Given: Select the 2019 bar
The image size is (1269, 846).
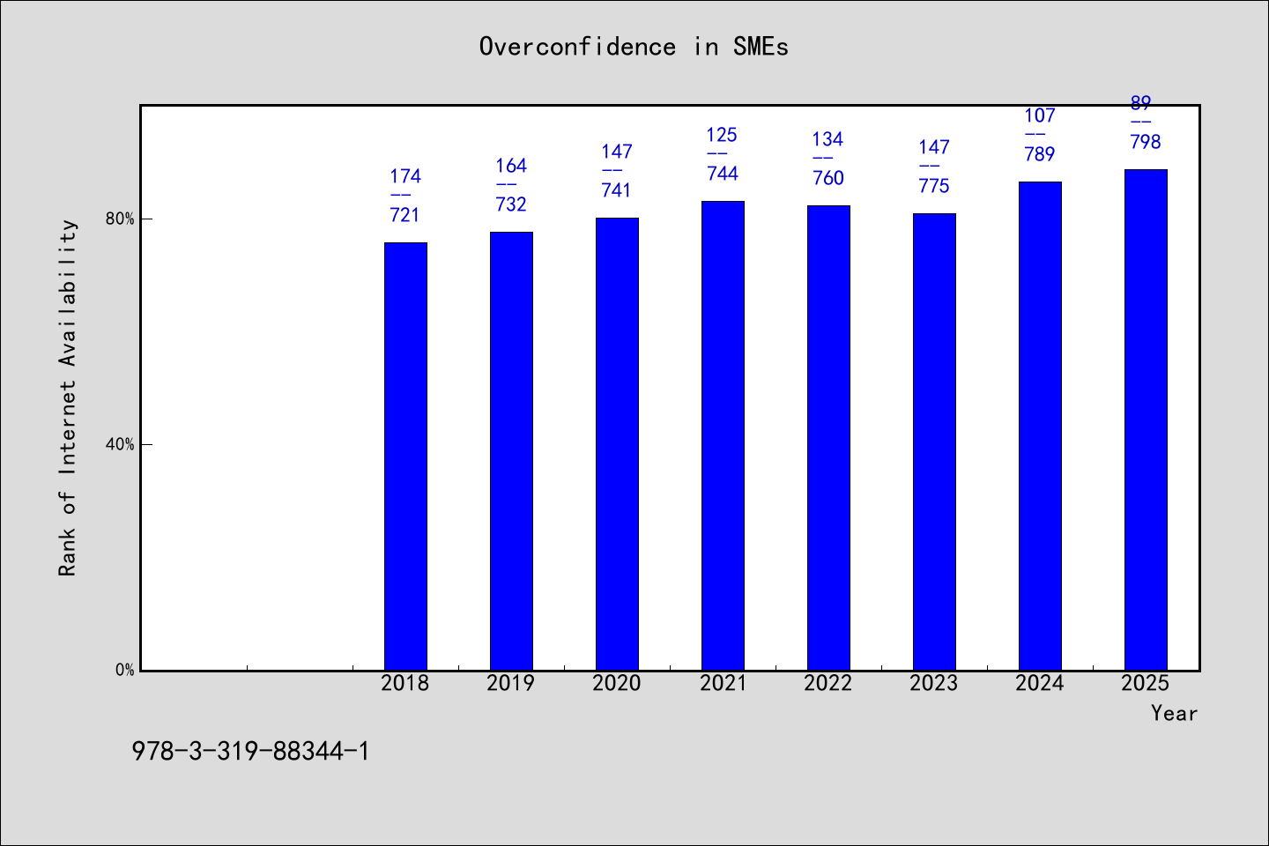Looking at the screenshot, I should pyautogui.click(x=511, y=451).
